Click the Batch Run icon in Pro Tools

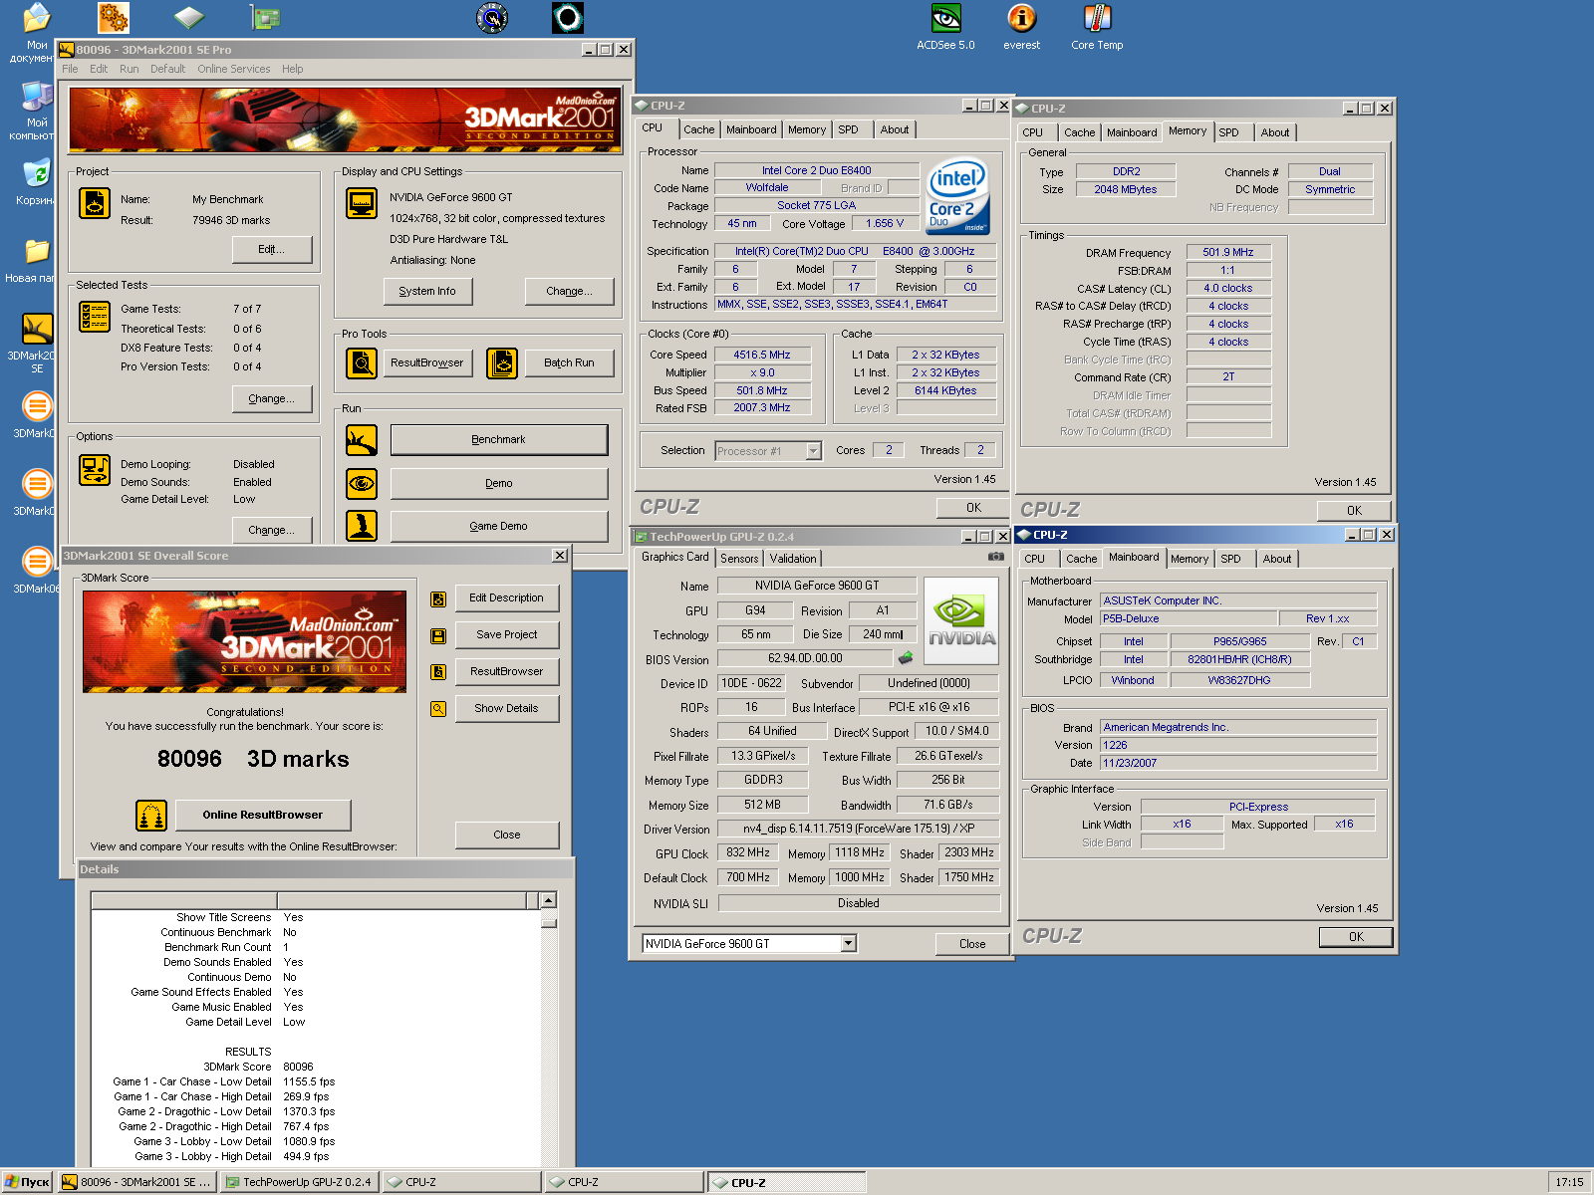tap(502, 363)
